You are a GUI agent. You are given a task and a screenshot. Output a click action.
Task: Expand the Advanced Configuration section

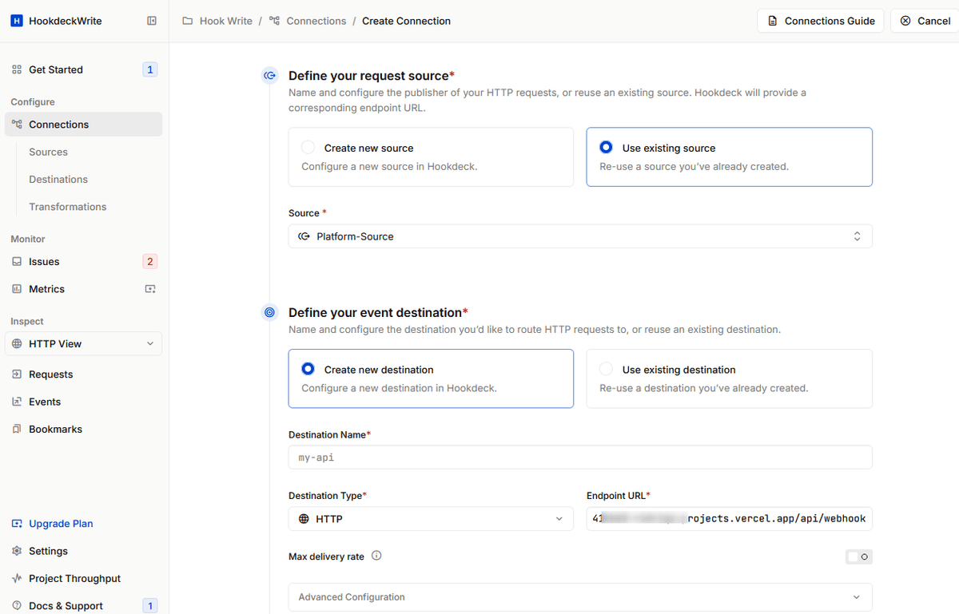[x=579, y=596]
